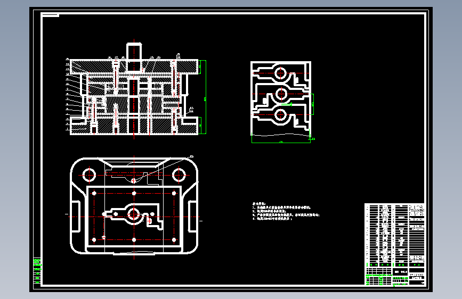This screenshot has height=299, width=462.
Task: Select the green width dimension below strip layout
Action: point(281,142)
